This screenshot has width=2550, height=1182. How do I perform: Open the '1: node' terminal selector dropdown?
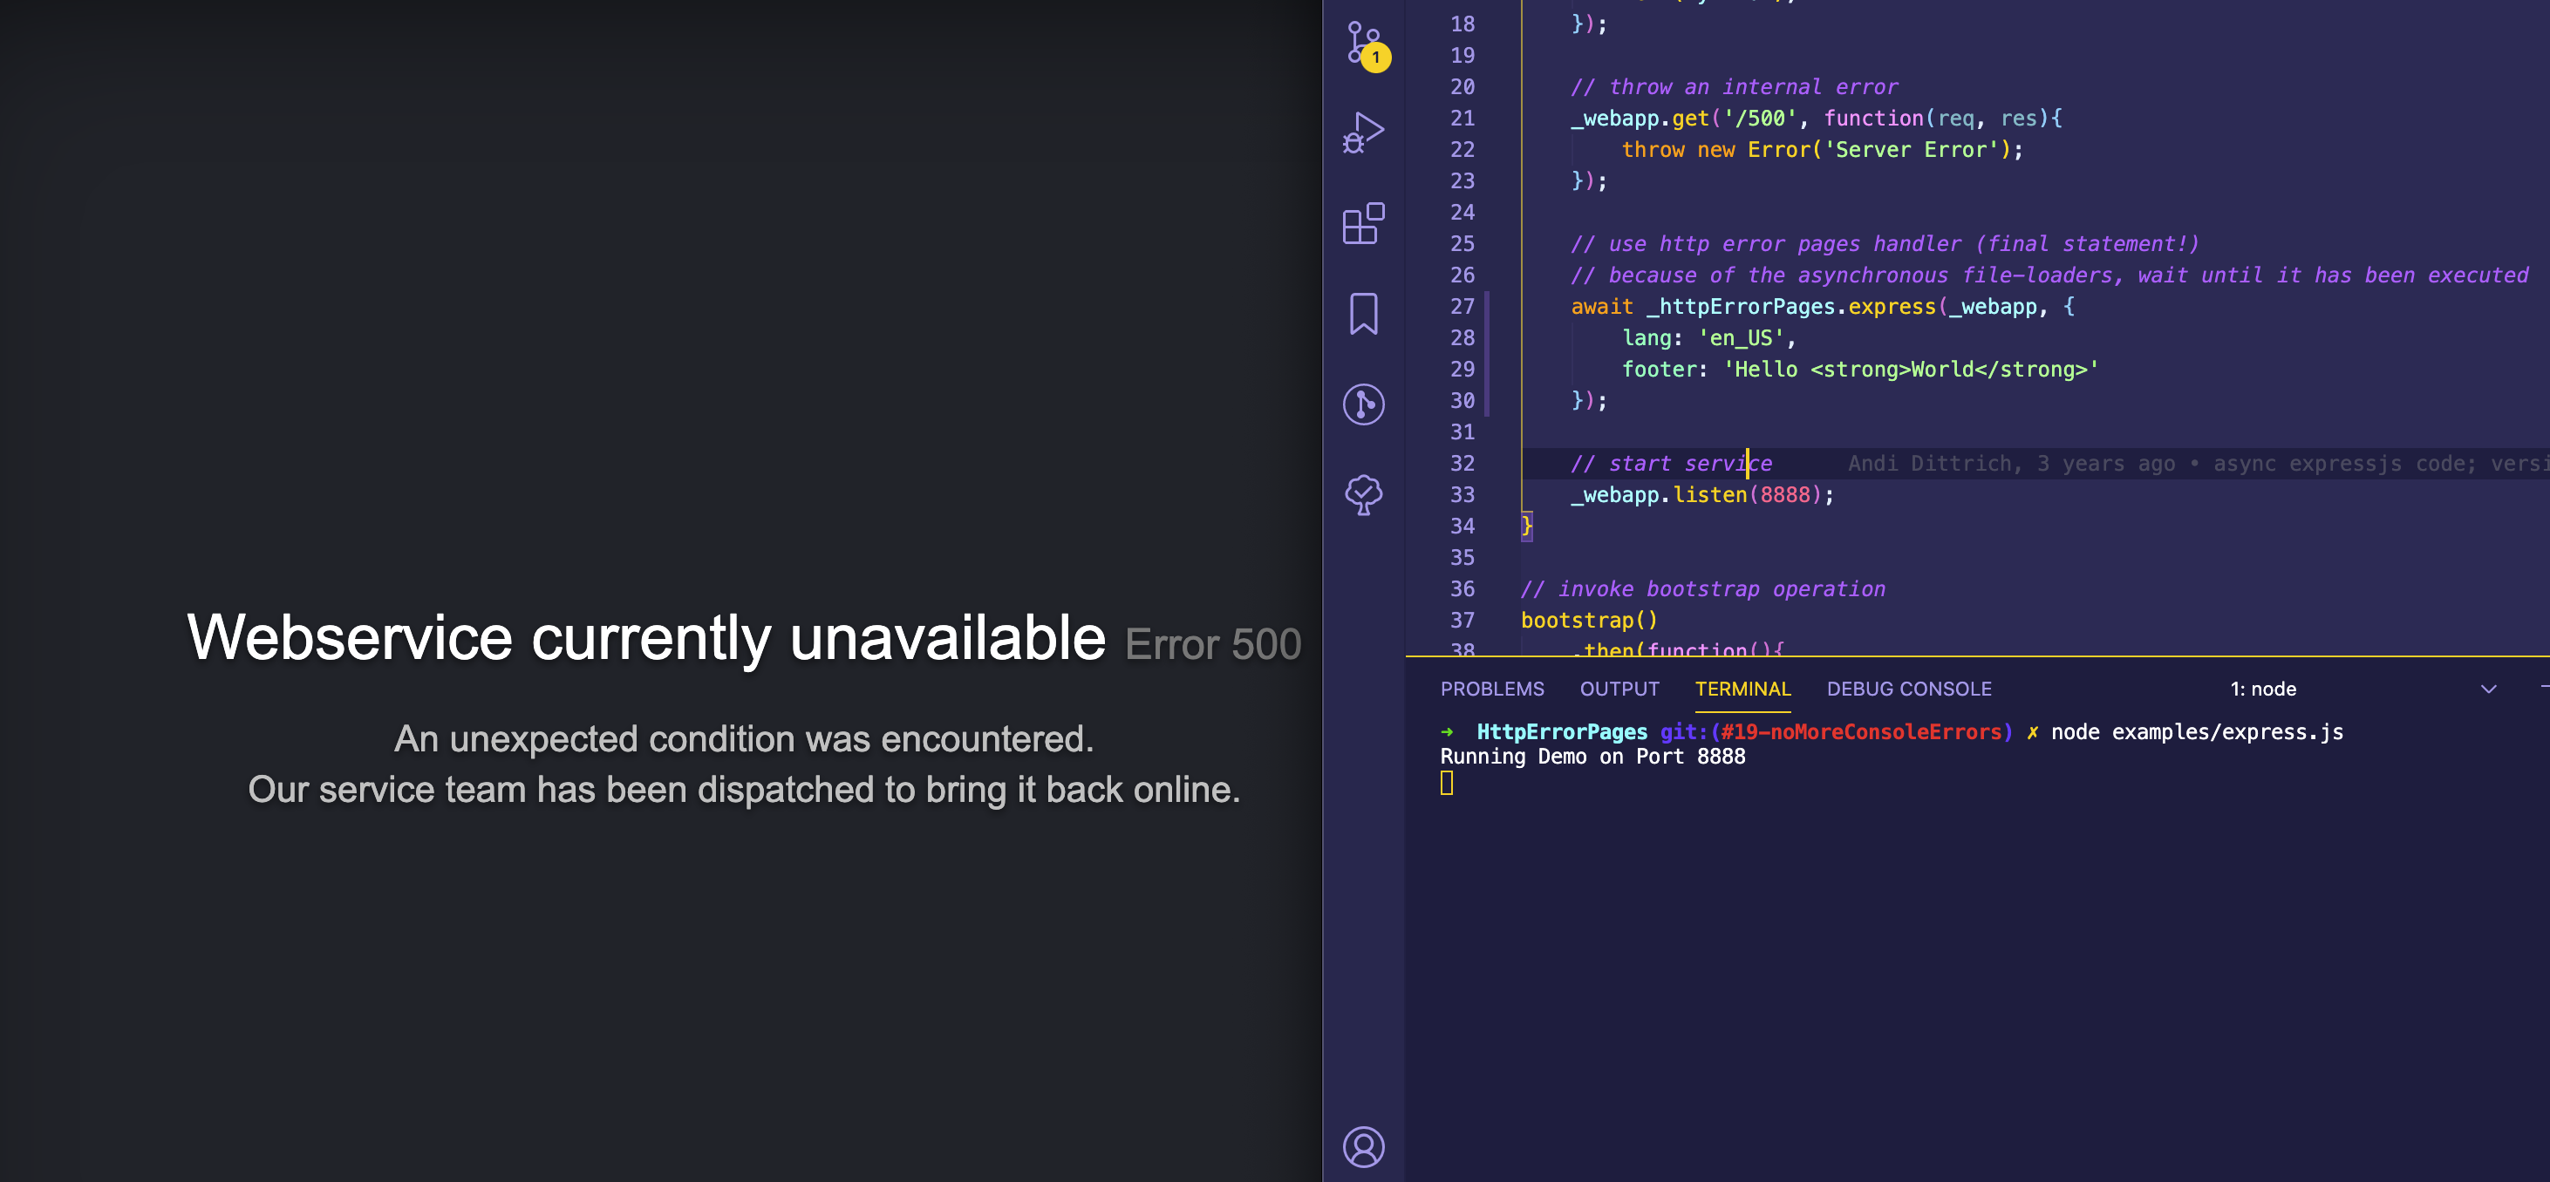pos(2265,689)
